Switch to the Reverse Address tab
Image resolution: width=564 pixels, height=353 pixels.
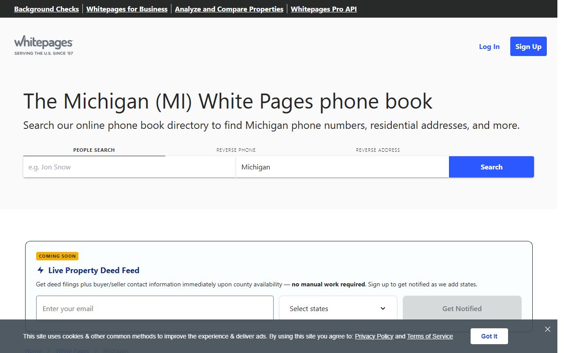(378, 150)
